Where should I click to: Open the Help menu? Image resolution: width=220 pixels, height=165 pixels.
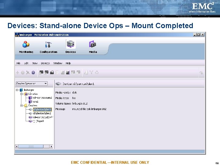(x=68, y=63)
